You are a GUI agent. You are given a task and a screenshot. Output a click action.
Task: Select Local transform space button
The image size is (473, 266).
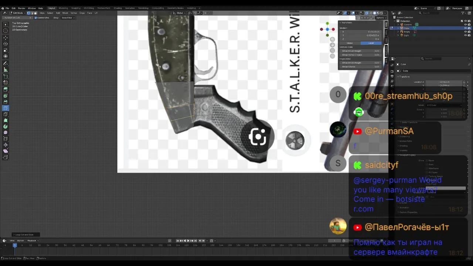click(x=371, y=43)
